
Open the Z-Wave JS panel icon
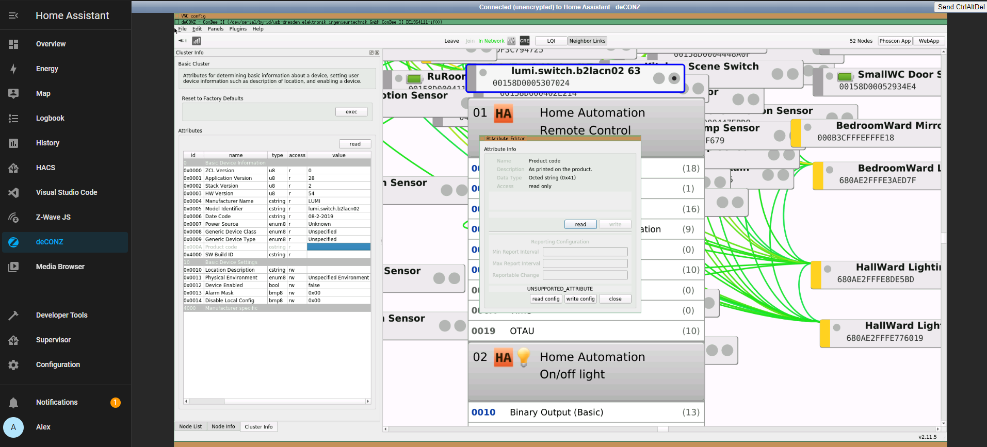(x=13, y=218)
